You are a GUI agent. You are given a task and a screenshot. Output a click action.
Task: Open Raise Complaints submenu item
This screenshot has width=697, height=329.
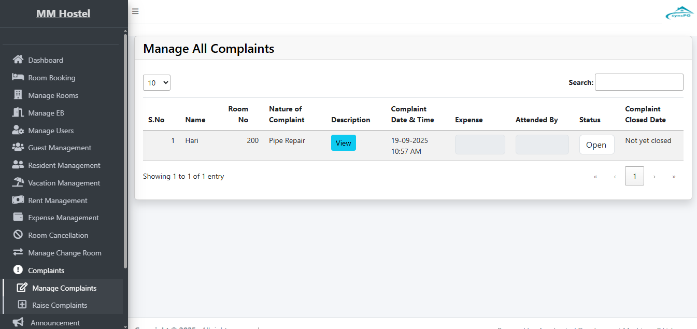pos(60,305)
